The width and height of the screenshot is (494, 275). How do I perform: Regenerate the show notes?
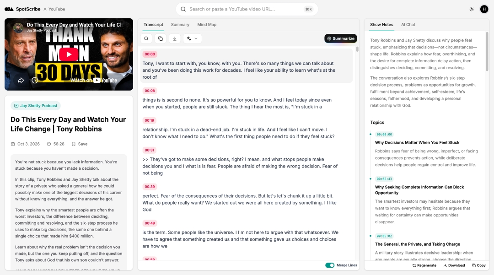(x=424, y=265)
